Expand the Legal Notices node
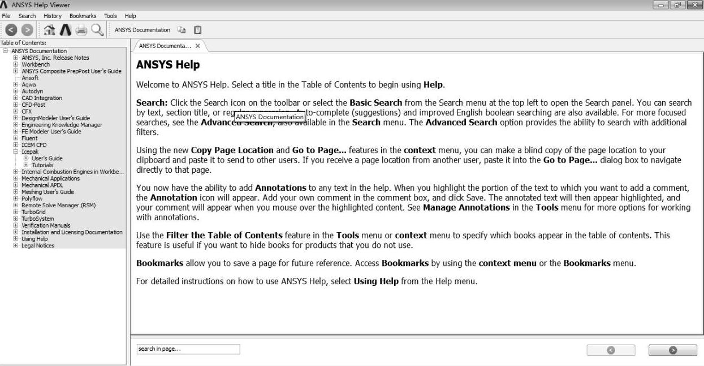This screenshot has height=366, width=704. tap(16, 246)
